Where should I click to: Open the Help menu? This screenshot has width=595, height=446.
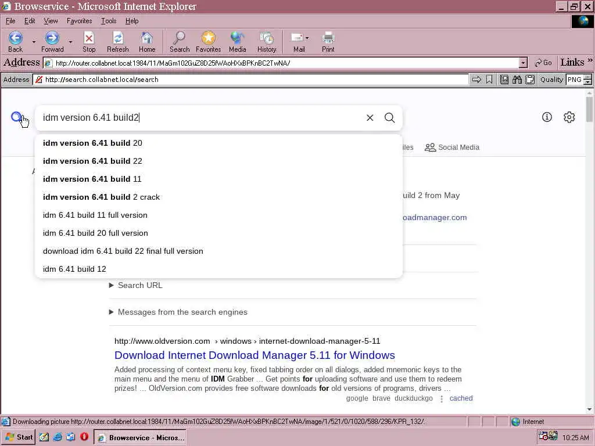[132, 21]
